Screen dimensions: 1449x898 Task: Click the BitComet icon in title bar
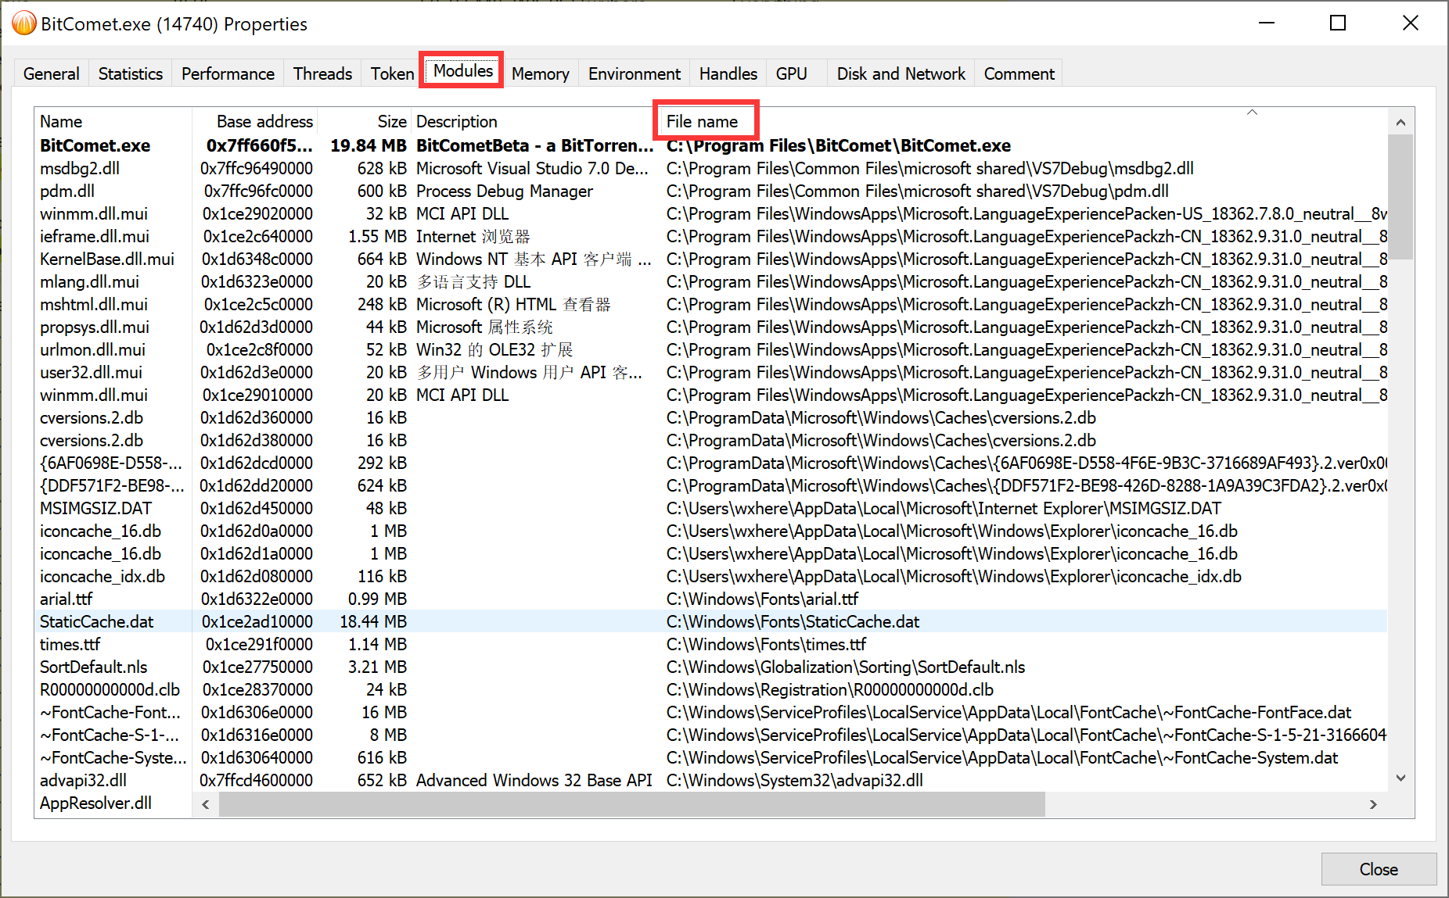click(23, 23)
